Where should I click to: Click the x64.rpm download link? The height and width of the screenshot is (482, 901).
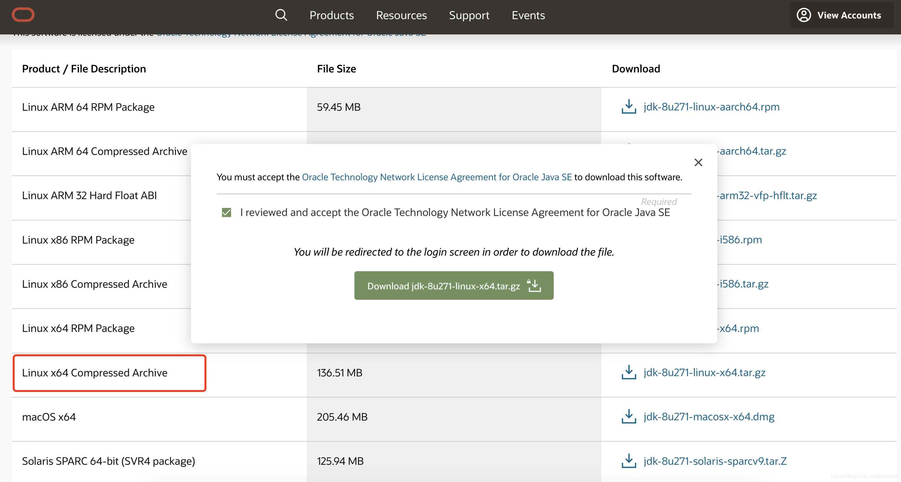[738, 328]
